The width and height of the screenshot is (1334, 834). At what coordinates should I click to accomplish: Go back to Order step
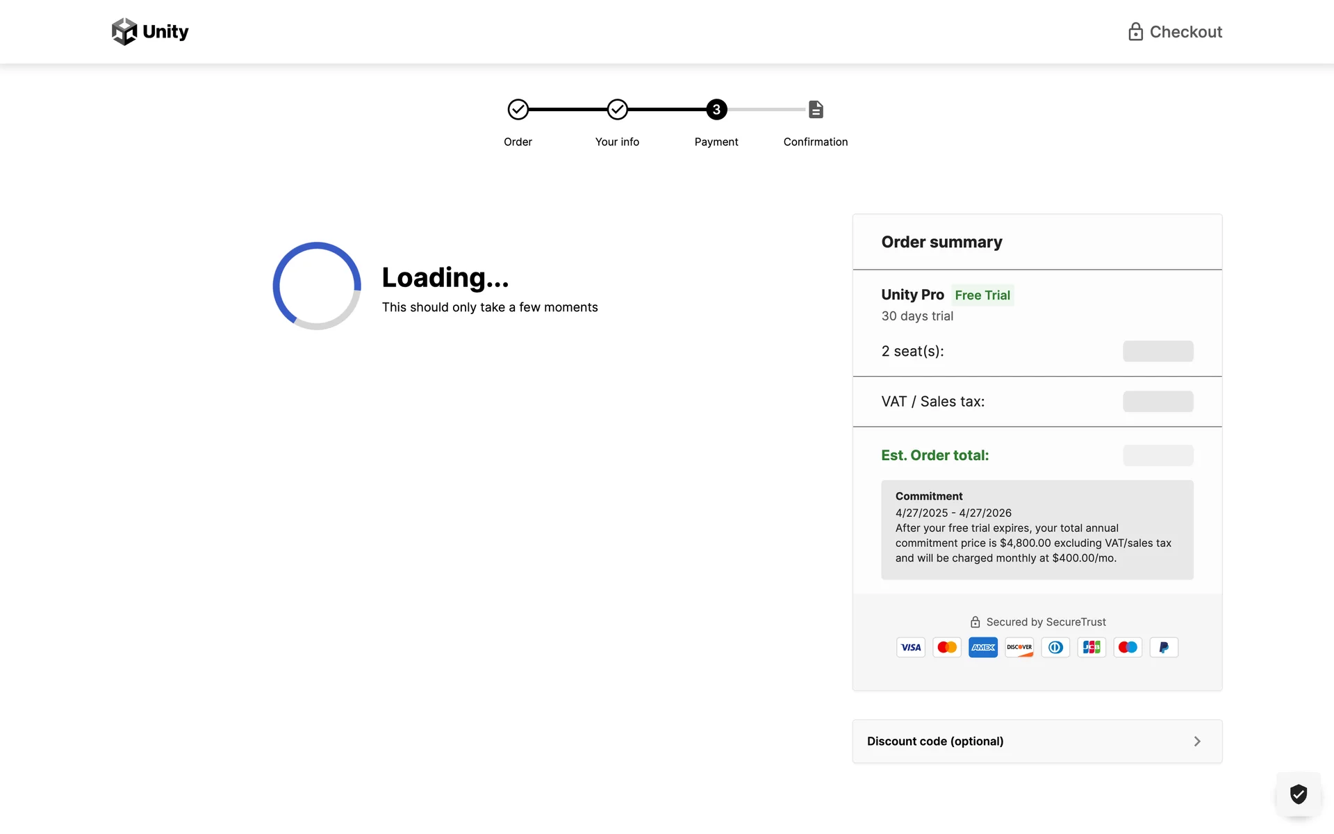(518, 110)
